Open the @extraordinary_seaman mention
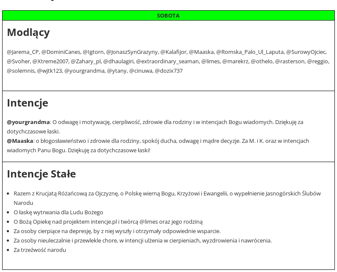The width and height of the screenshot is (337, 272). coord(167,61)
